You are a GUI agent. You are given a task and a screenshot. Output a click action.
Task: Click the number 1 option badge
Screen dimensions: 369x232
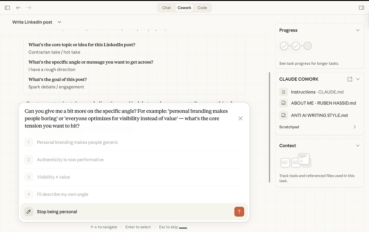[x=29, y=142]
